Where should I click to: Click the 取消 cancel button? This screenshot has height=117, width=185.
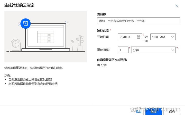[172, 112]
